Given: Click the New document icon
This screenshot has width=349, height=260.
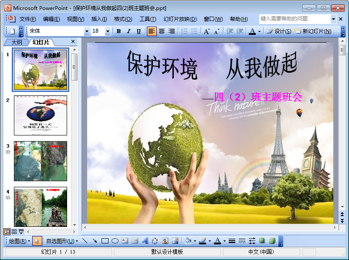Looking at the screenshot, I should click(x=13, y=31).
